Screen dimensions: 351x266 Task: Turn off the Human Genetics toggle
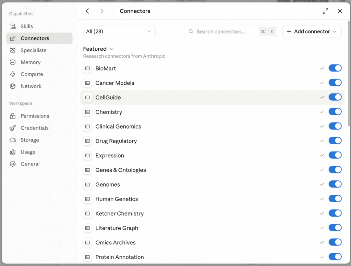pos(335,198)
